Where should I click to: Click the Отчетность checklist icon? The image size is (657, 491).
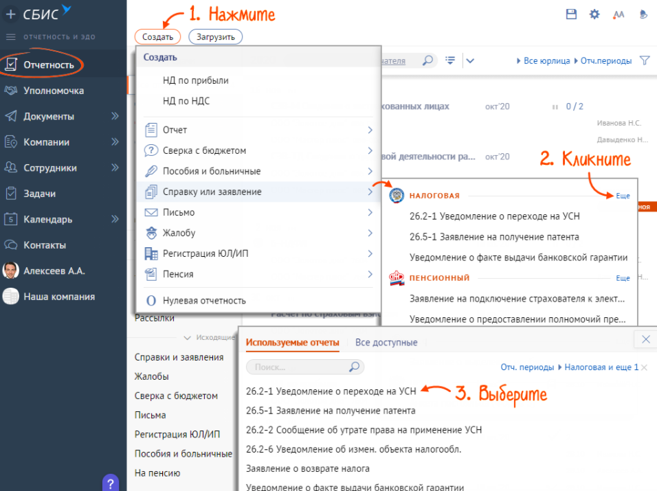[11, 65]
